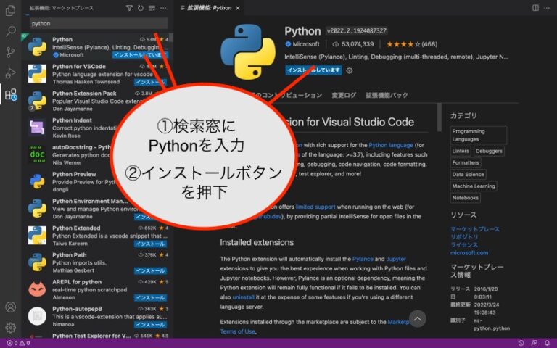Screen dimensions: 557x348
Task: Select AREPL for python in list
Action: click(x=76, y=281)
